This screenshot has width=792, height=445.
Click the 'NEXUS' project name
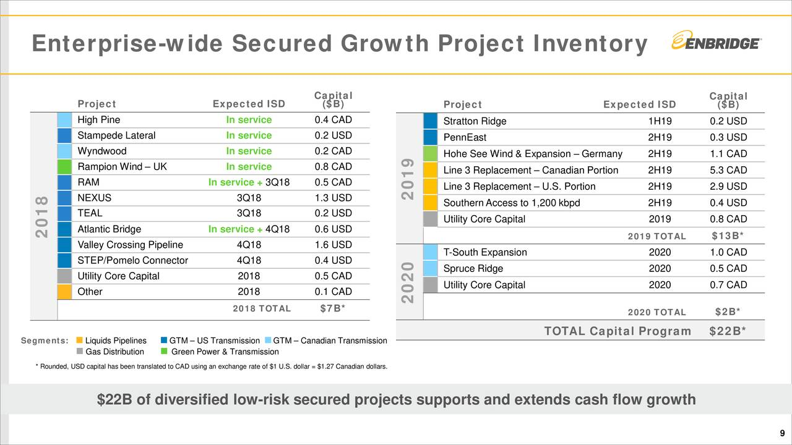point(95,198)
